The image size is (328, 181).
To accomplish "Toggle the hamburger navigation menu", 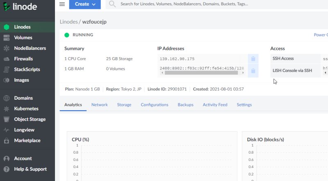I will [62, 4].
